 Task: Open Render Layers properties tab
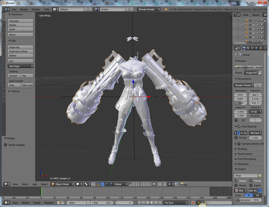(x=248, y=48)
